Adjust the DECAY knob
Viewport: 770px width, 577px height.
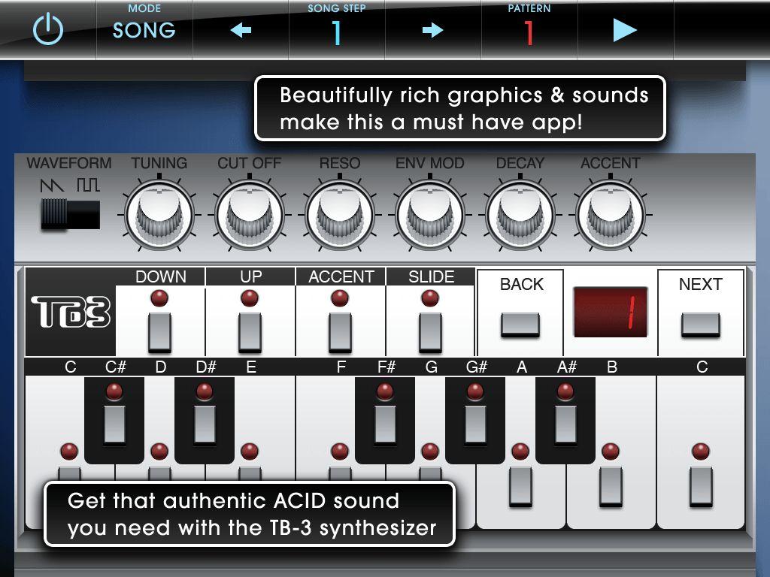point(520,215)
